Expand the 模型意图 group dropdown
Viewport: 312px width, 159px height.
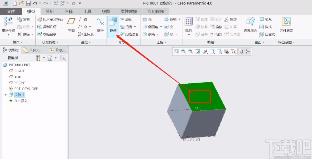(x=286, y=42)
